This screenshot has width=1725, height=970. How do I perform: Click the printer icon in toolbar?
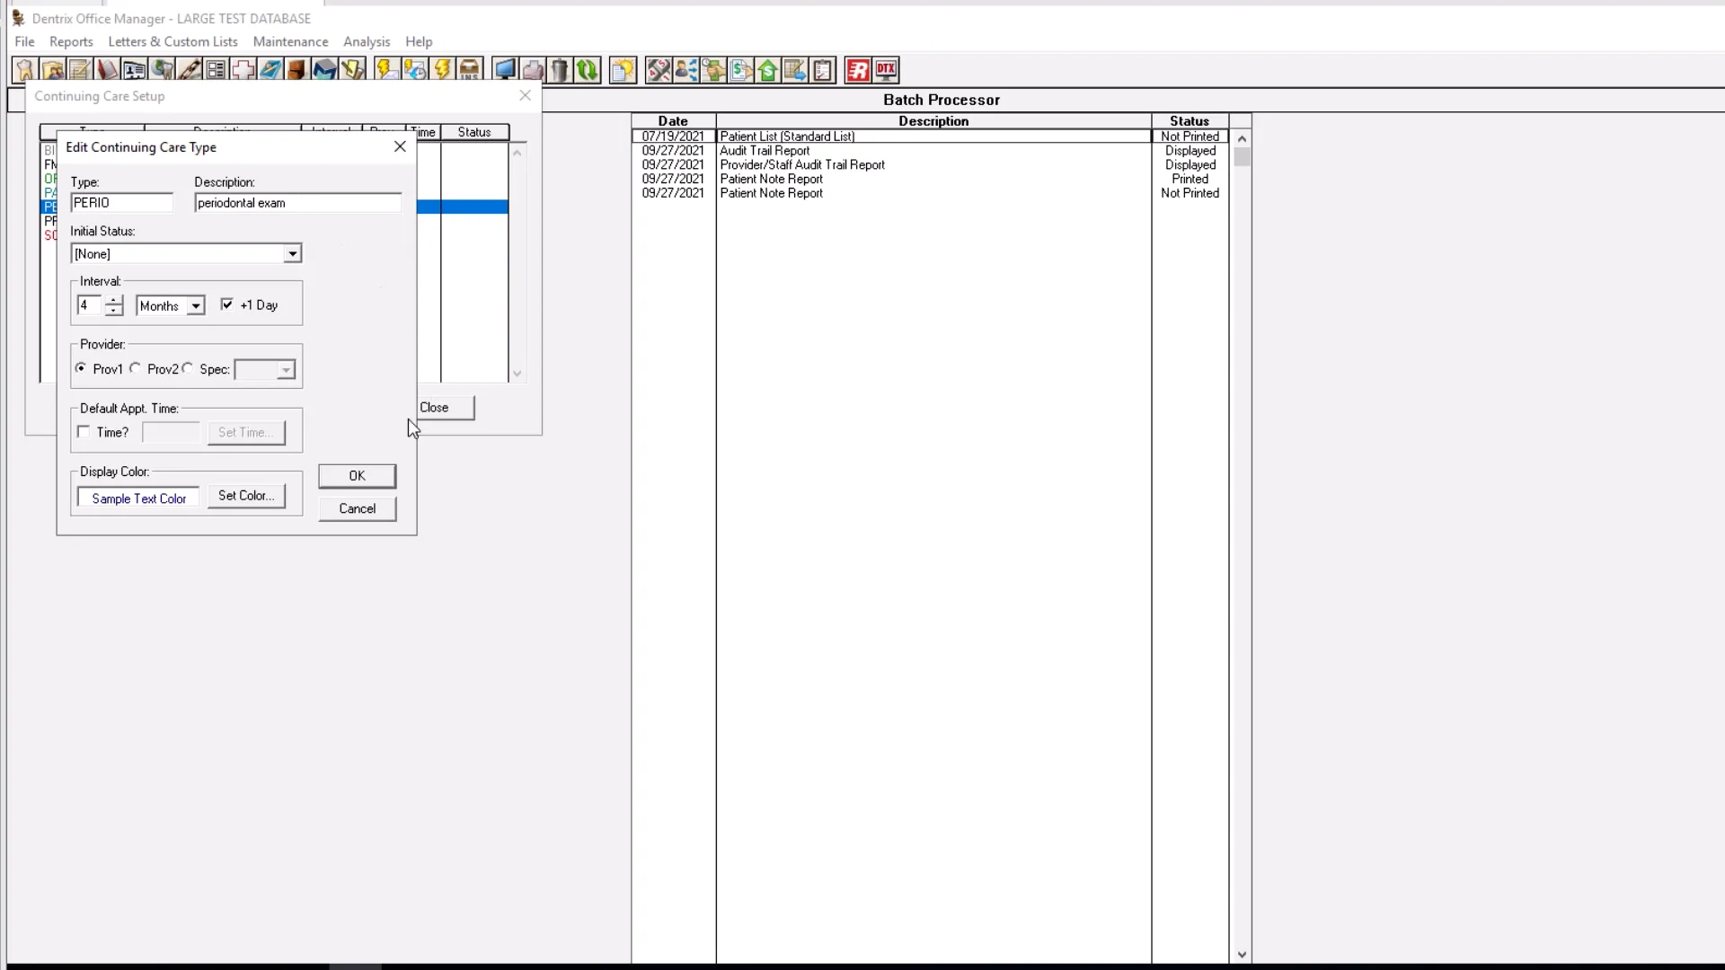(533, 70)
